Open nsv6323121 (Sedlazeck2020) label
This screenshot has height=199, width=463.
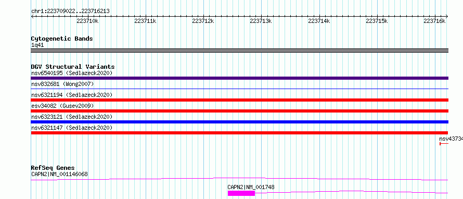click(x=72, y=117)
